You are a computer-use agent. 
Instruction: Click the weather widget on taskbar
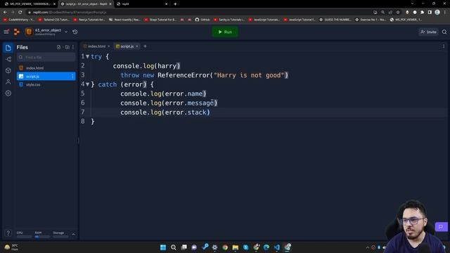click(11, 247)
